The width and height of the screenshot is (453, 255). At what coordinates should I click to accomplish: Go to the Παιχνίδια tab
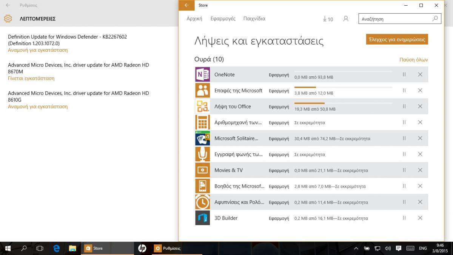(x=254, y=19)
